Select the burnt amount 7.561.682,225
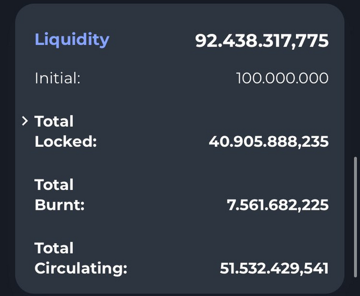 [x=277, y=205]
